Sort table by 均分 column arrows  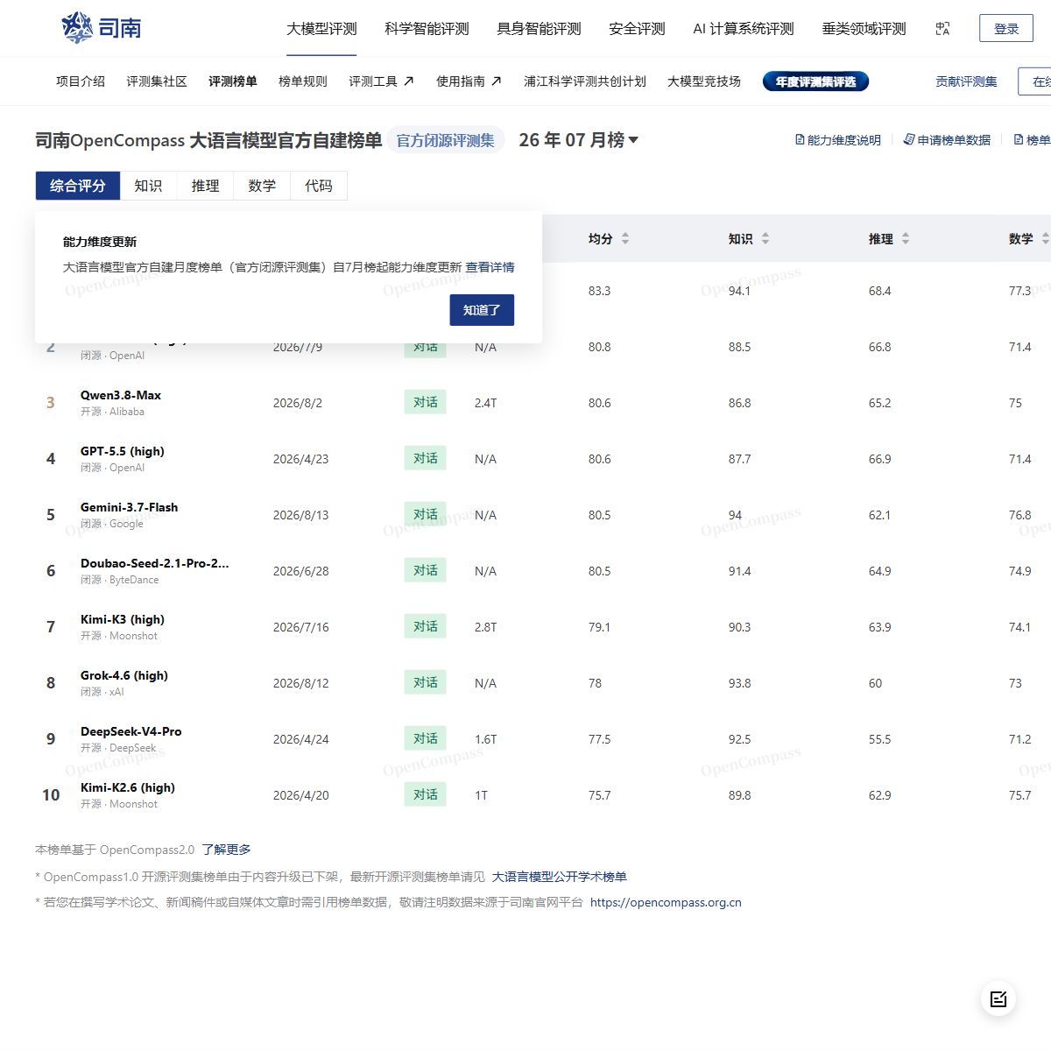pos(624,239)
